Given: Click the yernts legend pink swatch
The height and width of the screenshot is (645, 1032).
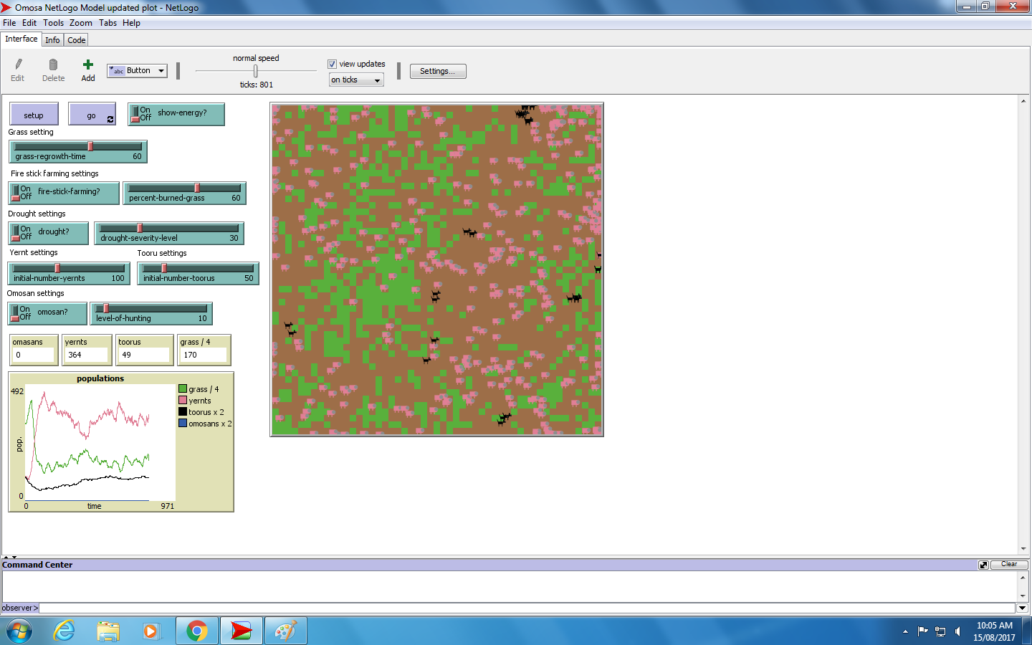Looking at the screenshot, I should click(x=183, y=401).
